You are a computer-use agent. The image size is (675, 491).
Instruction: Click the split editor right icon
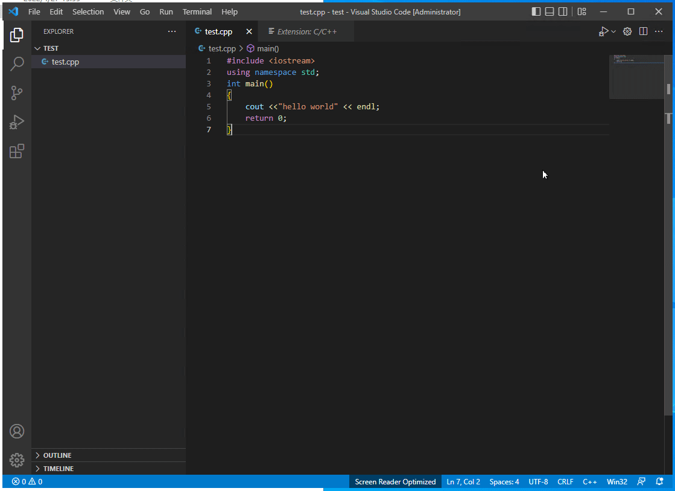(643, 31)
